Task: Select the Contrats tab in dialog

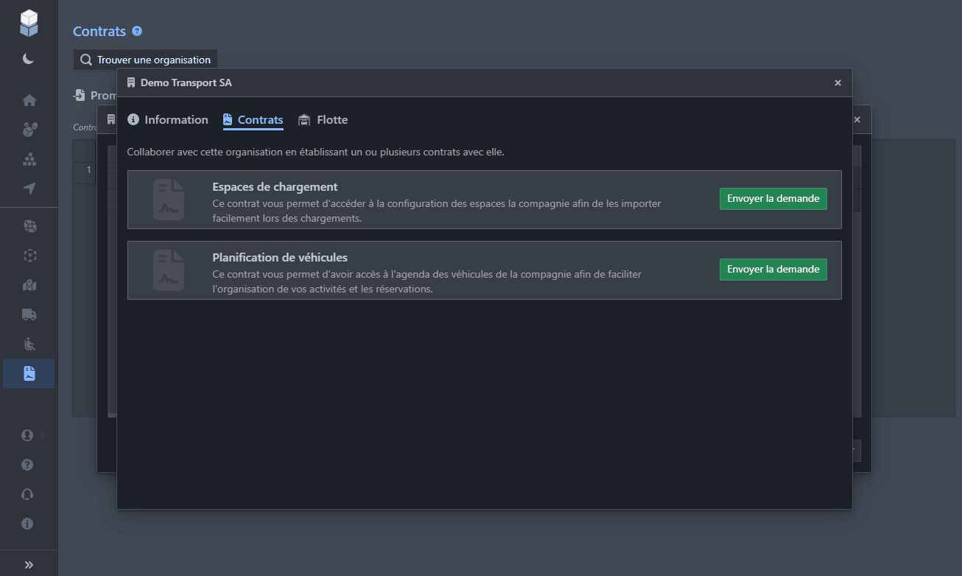Action: 253,120
